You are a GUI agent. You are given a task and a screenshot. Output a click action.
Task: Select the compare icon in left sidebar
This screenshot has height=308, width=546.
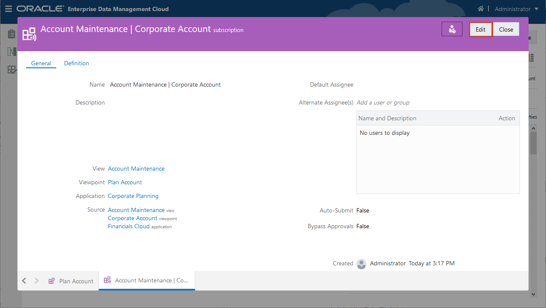tap(12, 52)
